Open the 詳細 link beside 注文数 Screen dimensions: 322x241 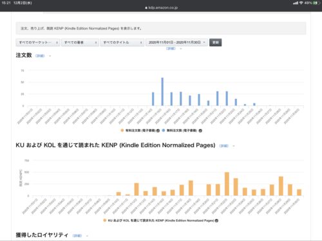[x=40, y=56]
